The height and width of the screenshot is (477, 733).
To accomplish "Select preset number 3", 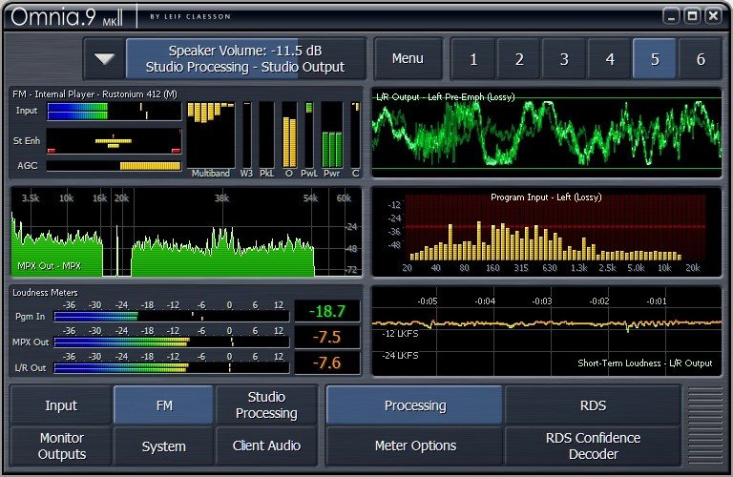I will tap(564, 59).
